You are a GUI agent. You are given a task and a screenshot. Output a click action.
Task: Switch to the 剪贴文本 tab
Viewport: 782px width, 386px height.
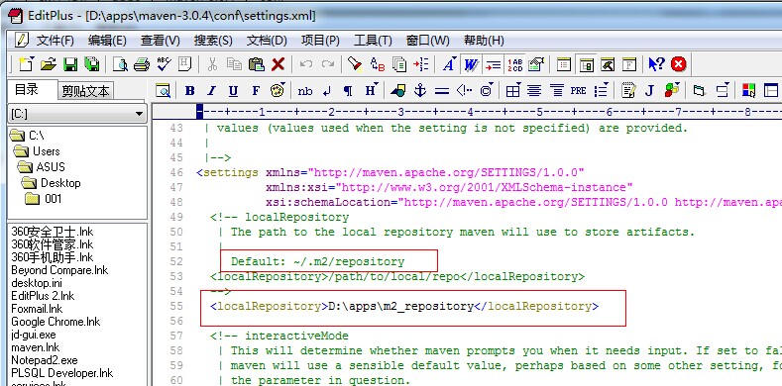pos(86,91)
